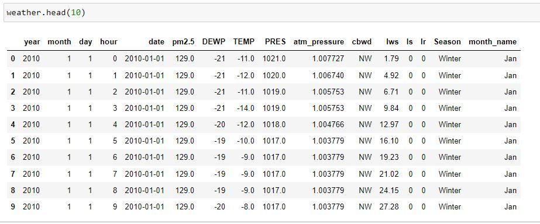Click the Season column header
Image resolution: width=540 pixels, height=224 pixels.
[447, 42]
